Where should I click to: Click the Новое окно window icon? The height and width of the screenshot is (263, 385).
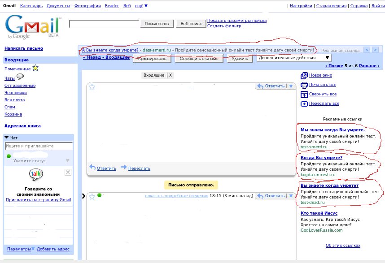click(304, 75)
